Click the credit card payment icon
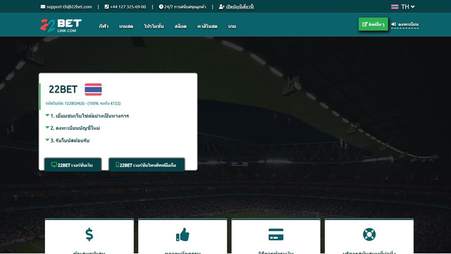This screenshot has width=451, height=254. pyautogui.click(x=276, y=234)
